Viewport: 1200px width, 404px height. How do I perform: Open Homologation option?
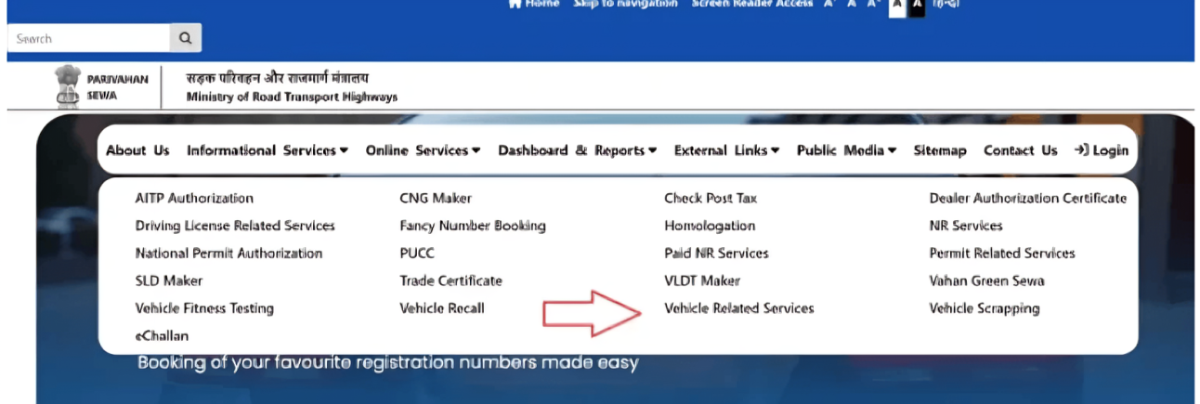pyautogui.click(x=710, y=226)
